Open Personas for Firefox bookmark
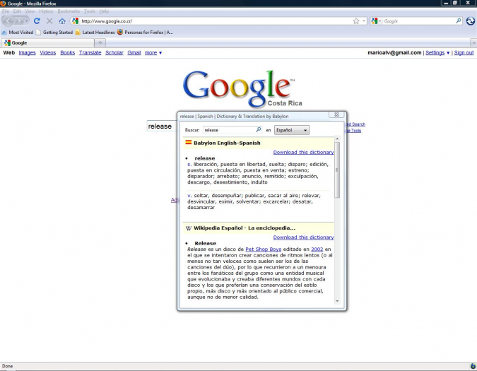Viewport: 477px width, 371px height. tap(145, 33)
